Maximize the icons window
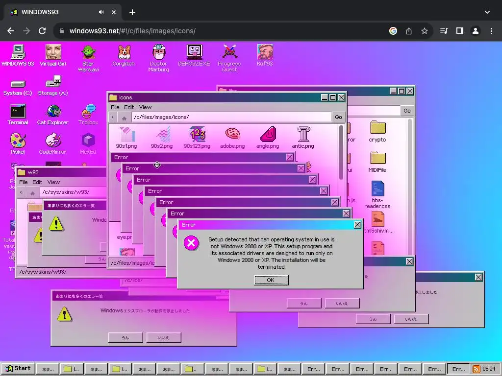This screenshot has height=376, width=502. coord(333,97)
